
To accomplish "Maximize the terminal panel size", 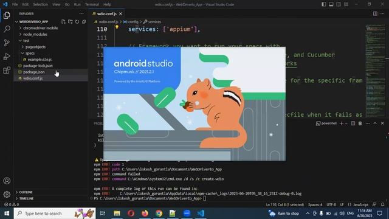I will click(x=375, y=123).
